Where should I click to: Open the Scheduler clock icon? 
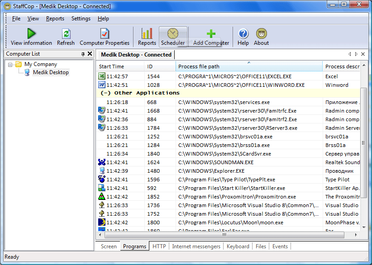tap(173, 33)
